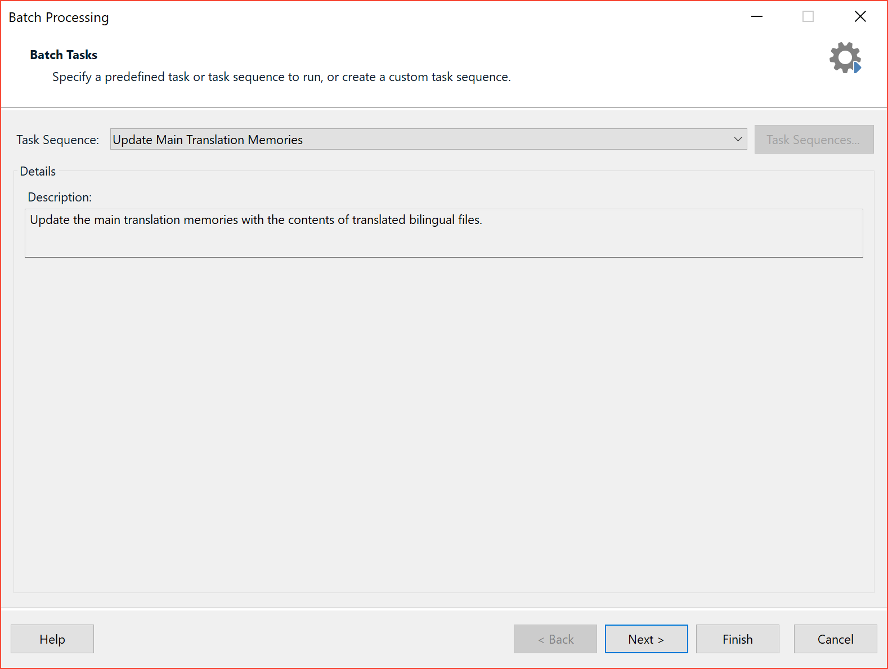Maximize the Batch Processing window

(808, 17)
